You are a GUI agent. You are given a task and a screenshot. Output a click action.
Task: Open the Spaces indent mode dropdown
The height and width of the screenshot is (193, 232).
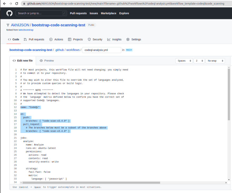tap(184, 61)
